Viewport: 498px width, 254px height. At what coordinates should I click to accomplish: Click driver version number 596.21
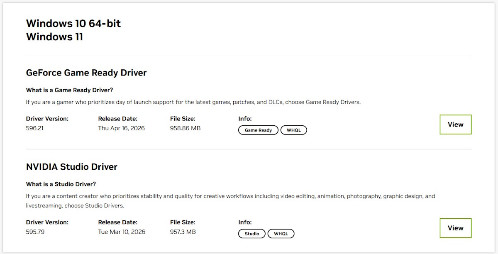click(35, 128)
